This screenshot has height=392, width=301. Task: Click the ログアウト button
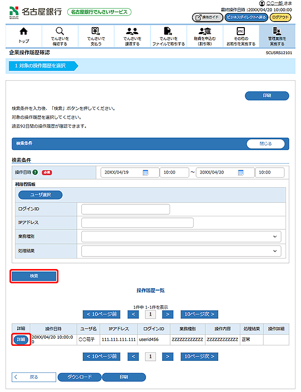coord(280,17)
